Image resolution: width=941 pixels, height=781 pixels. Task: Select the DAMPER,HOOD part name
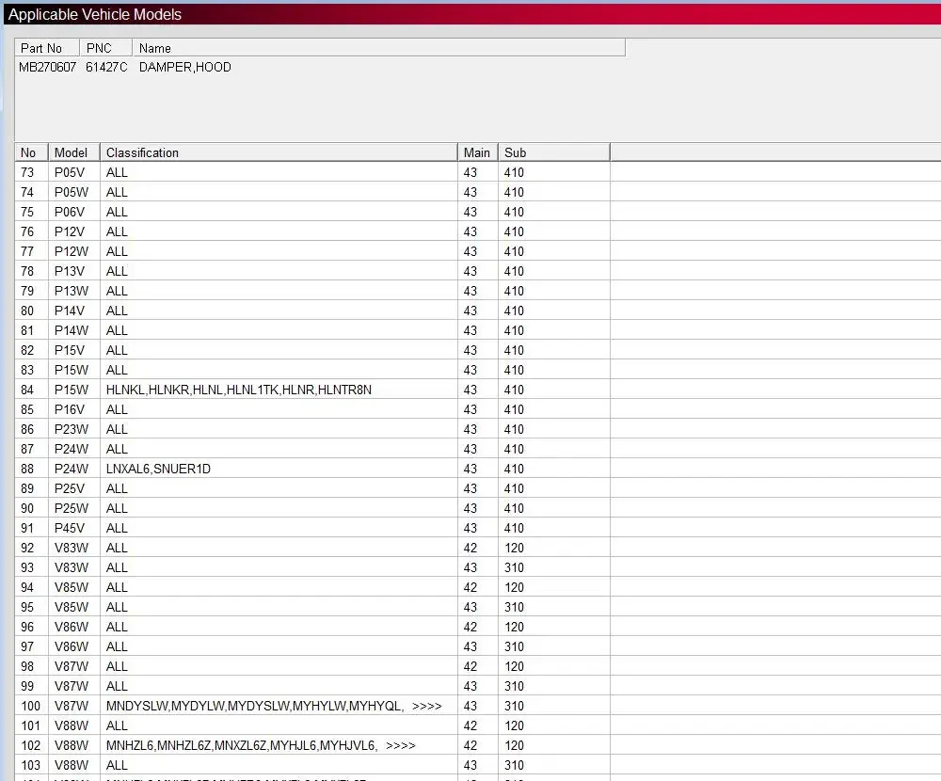[184, 67]
